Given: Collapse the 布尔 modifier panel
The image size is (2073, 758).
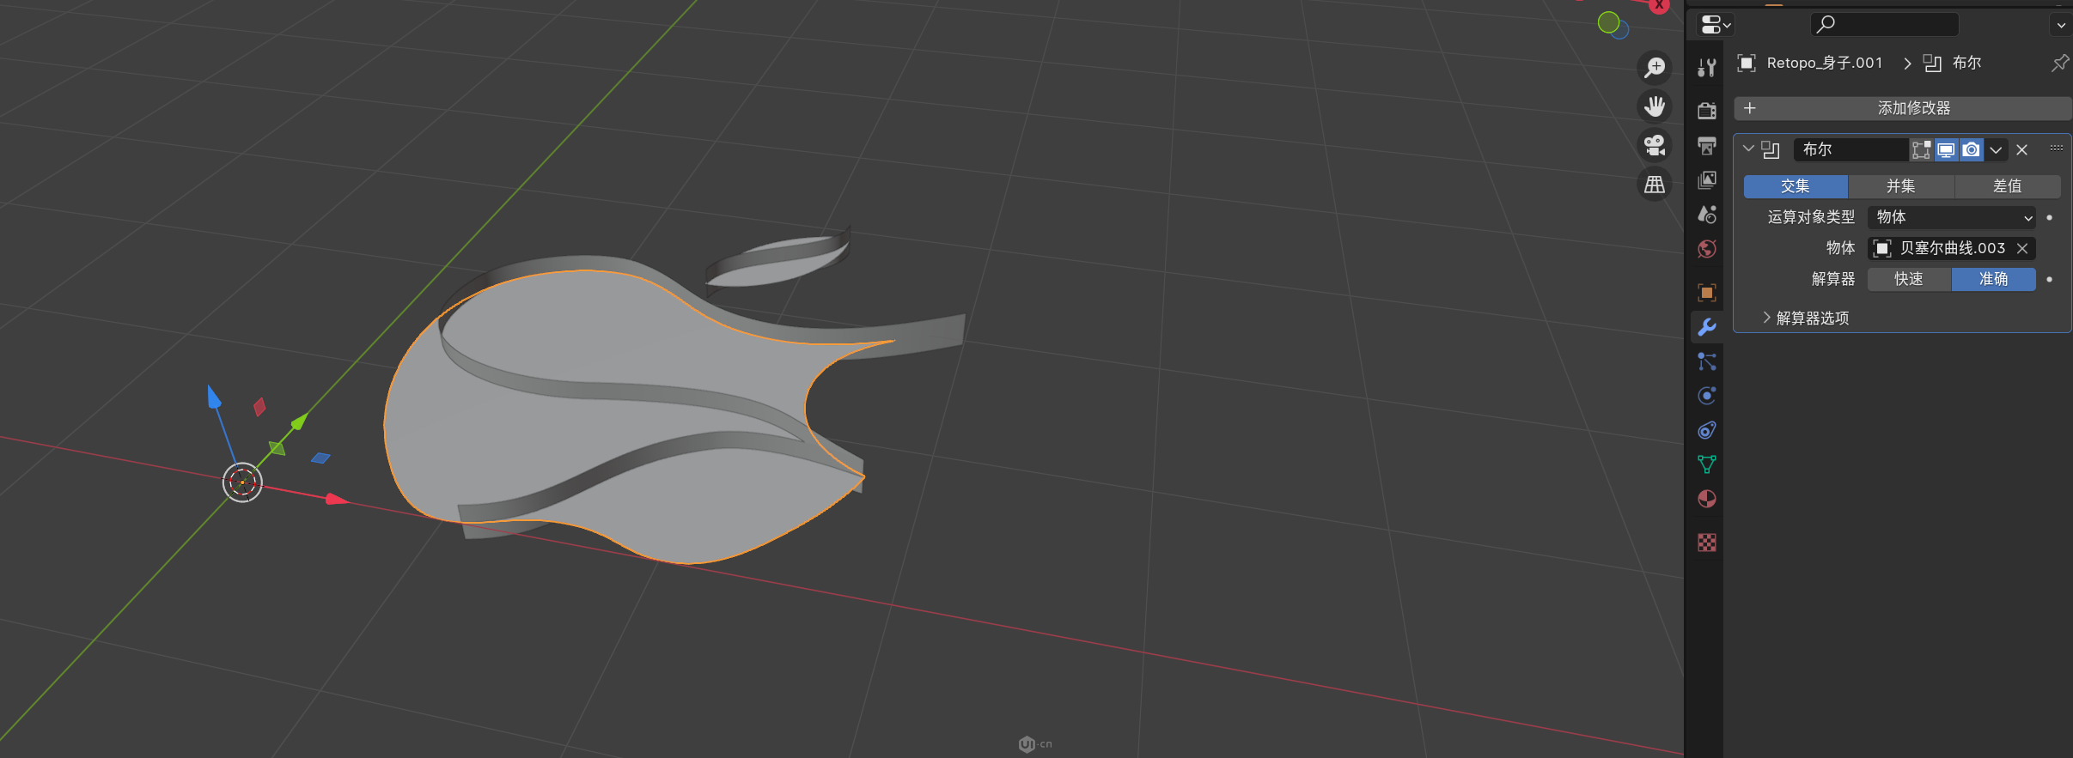Looking at the screenshot, I should 1748,149.
